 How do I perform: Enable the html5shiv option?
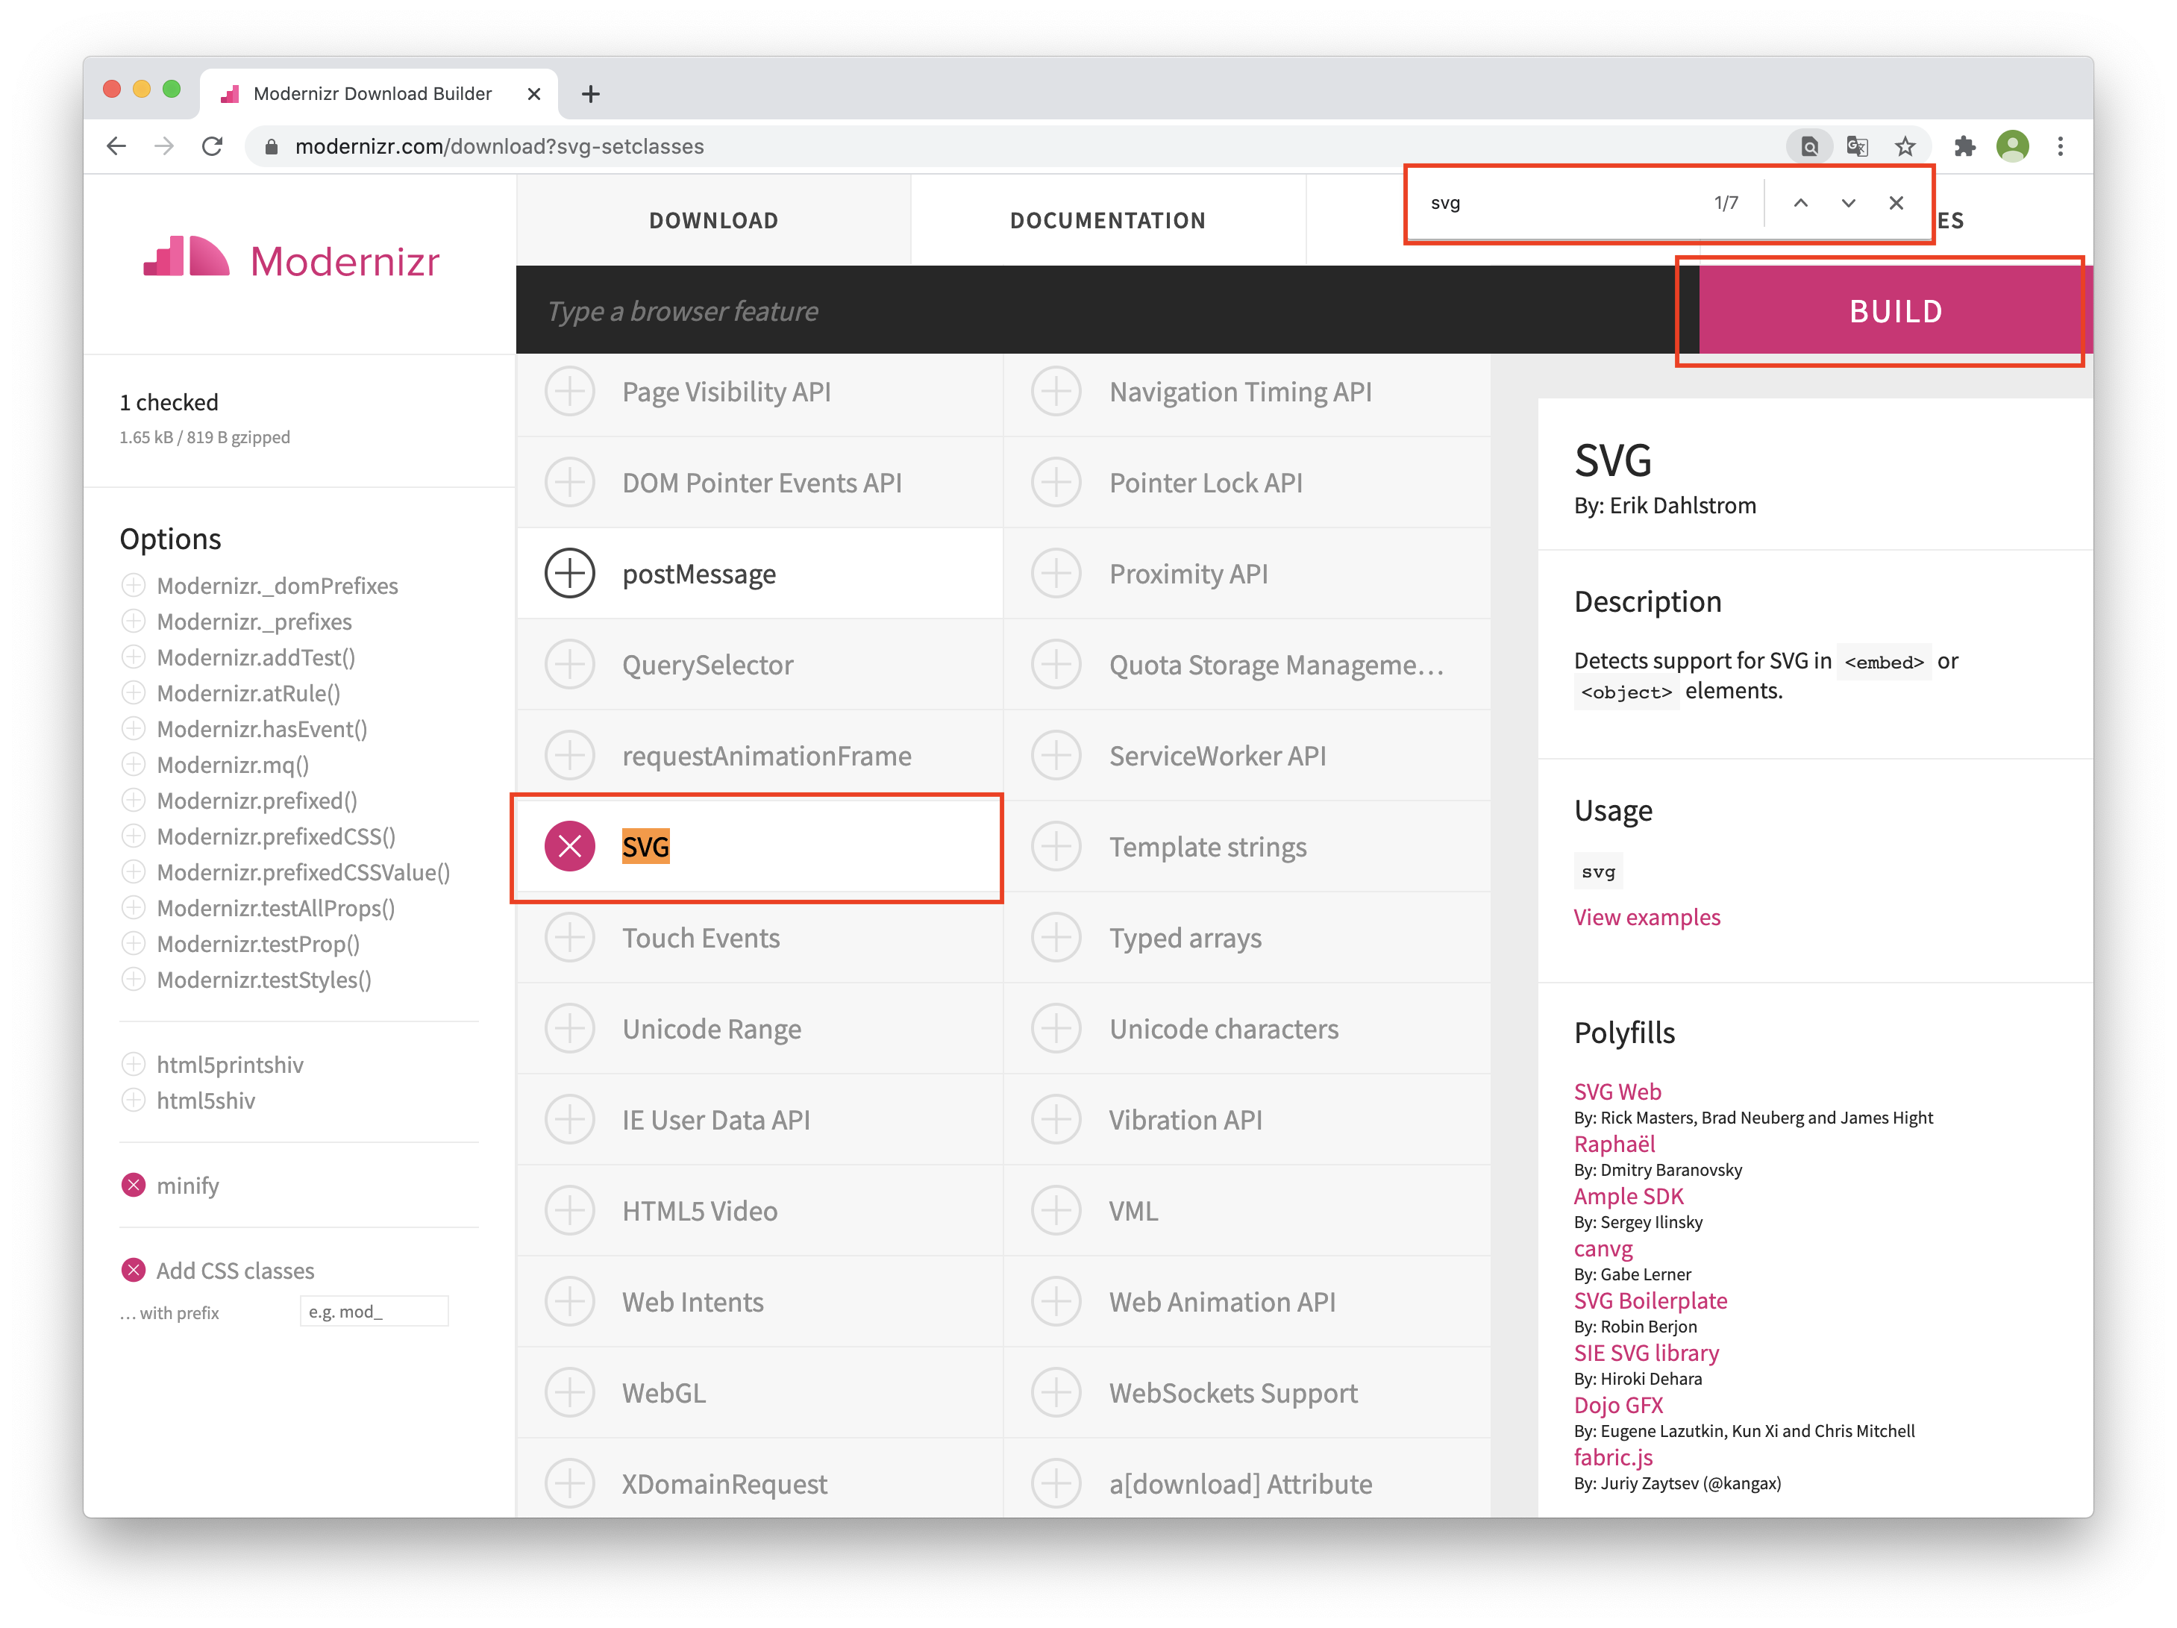[x=134, y=1101]
